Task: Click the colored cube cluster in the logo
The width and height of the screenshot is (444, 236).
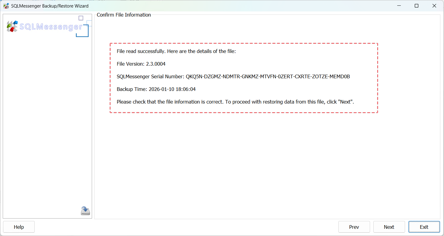Action: pos(11,26)
